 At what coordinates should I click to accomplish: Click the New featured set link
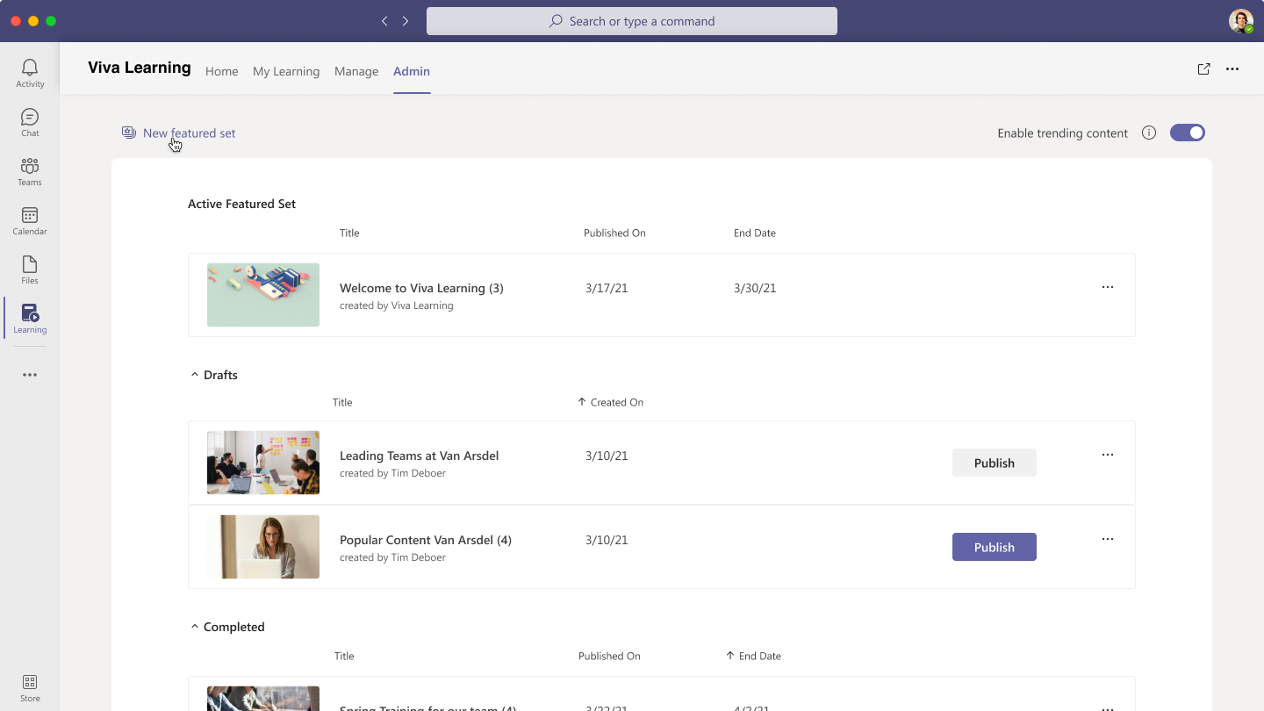tap(190, 133)
